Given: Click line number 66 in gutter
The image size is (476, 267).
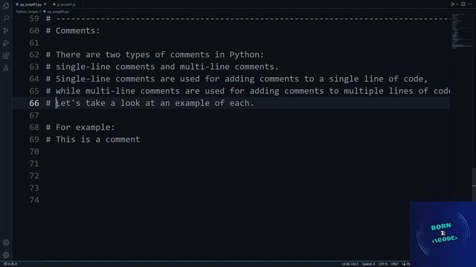Looking at the screenshot, I should [34, 103].
